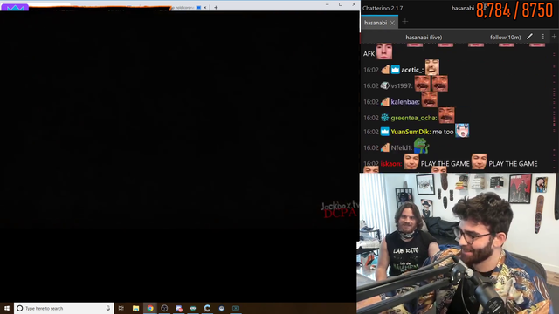
Task: Click the first 'PLAY THE GAME' text
Action: (x=445, y=164)
